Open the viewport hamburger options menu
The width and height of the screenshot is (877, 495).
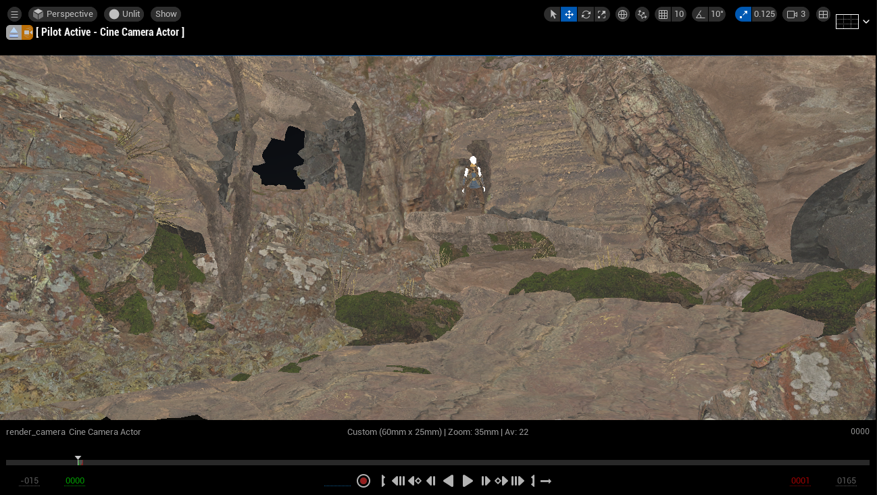tap(14, 14)
